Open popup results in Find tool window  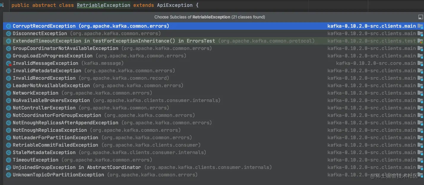(x=420, y=17)
